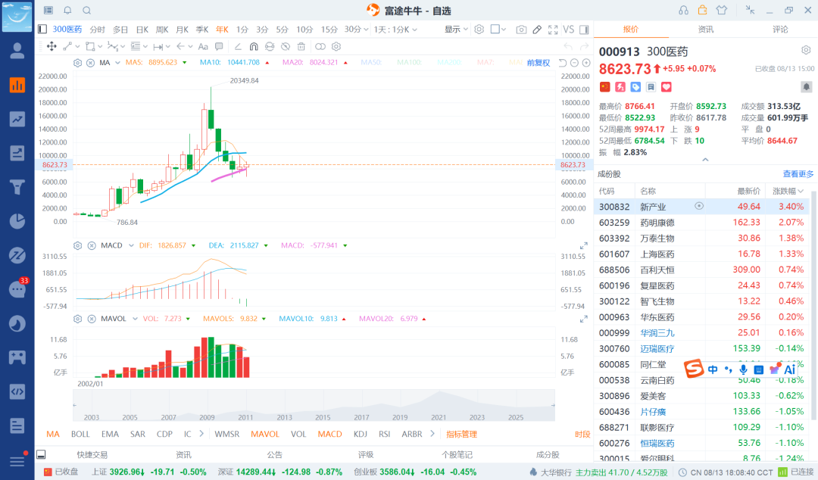Screen dimensions: 818x480
Task: Open the 显示 display dropdown
Action: [x=456, y=30]
